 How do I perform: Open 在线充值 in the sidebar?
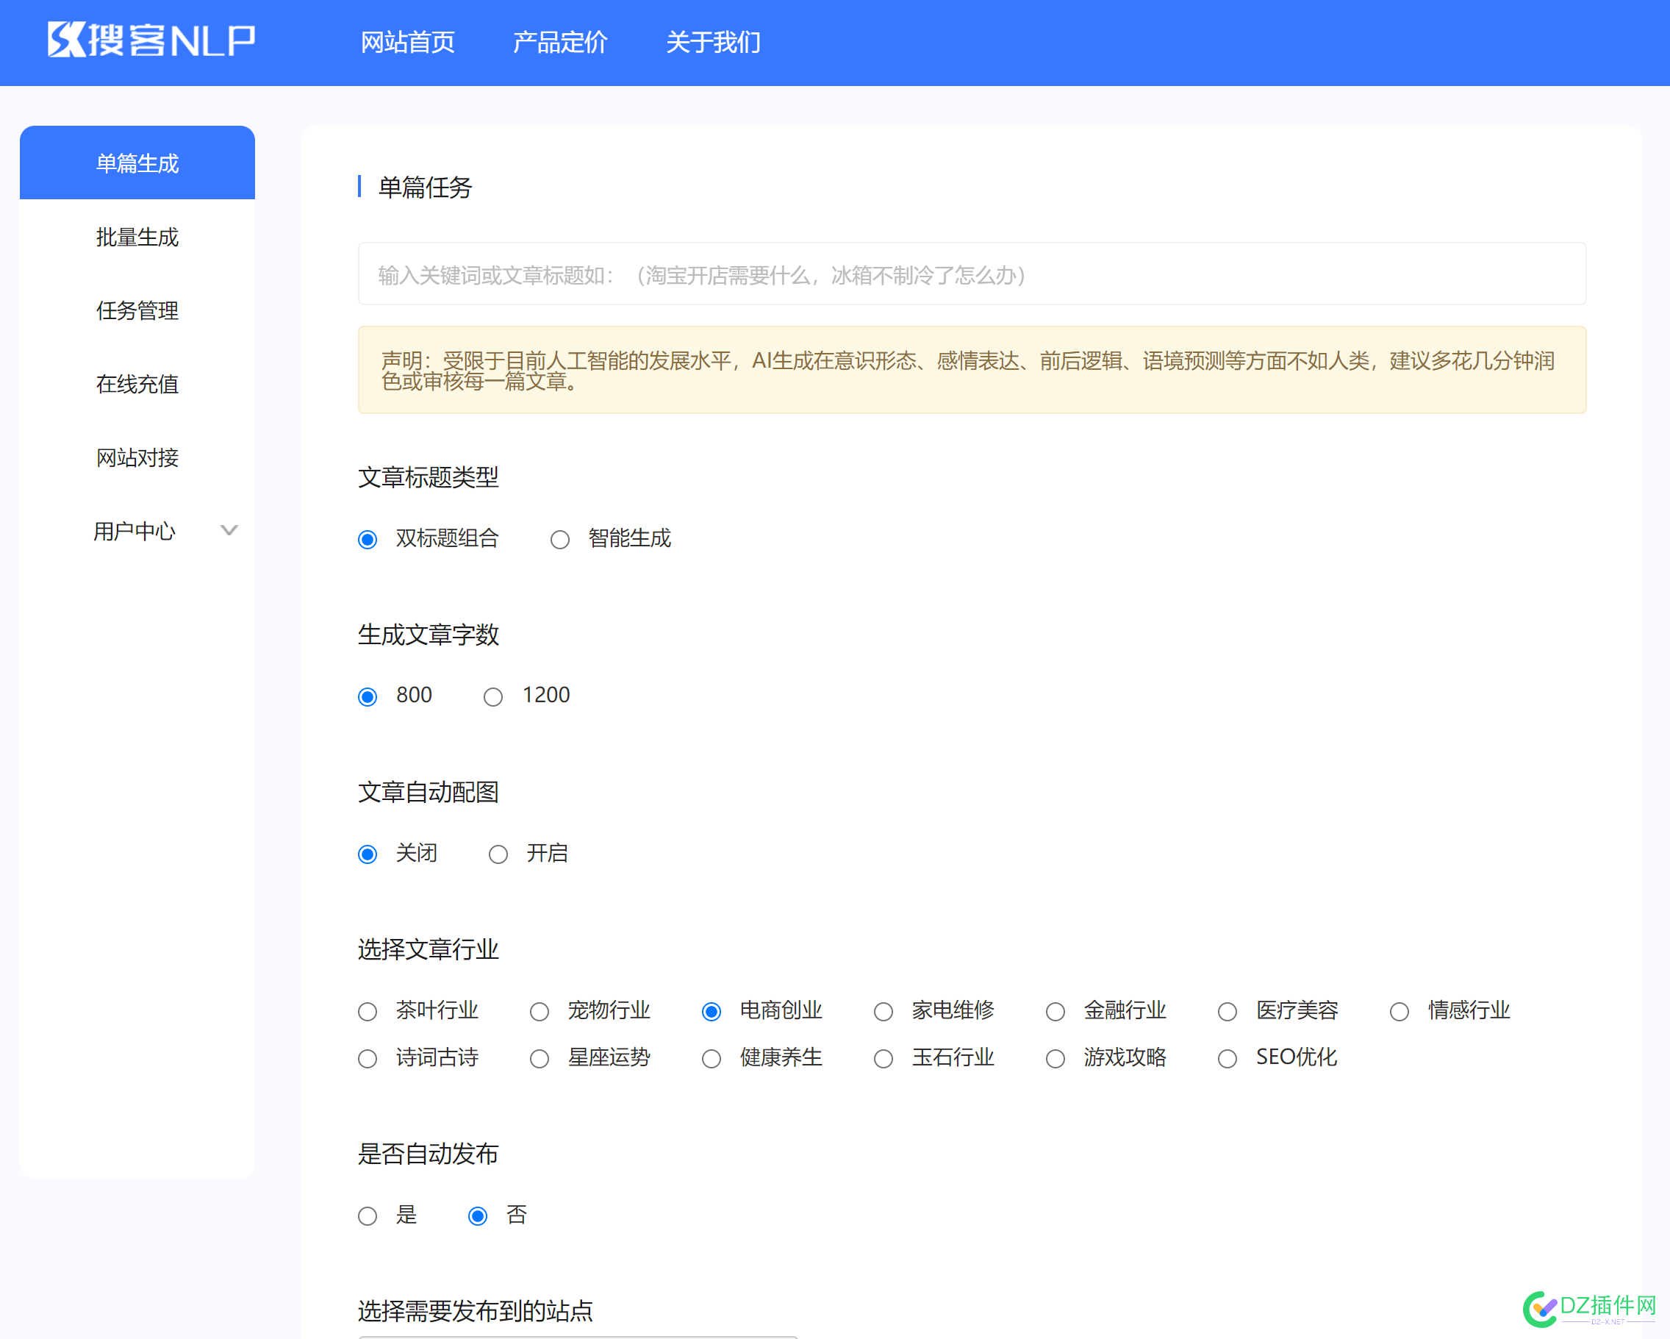coord(137,384)
